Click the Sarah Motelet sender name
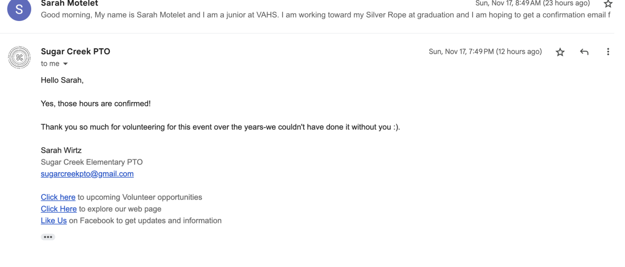The height and width of the screenshot is (267, 625). (69, 3)
